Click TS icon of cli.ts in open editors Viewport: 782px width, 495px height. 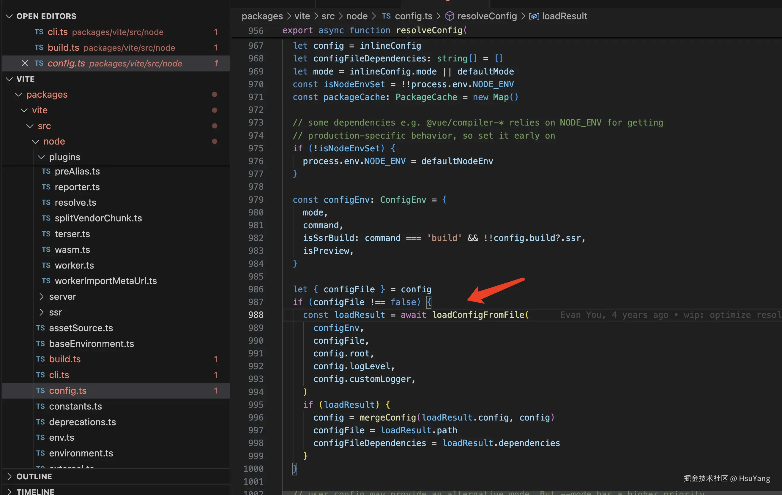[39, 32]
